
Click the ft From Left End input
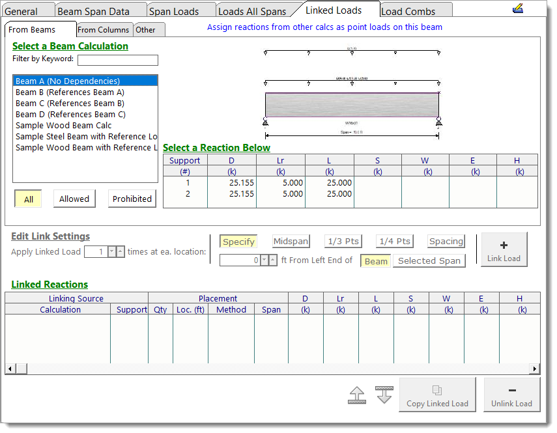[240, 260]
